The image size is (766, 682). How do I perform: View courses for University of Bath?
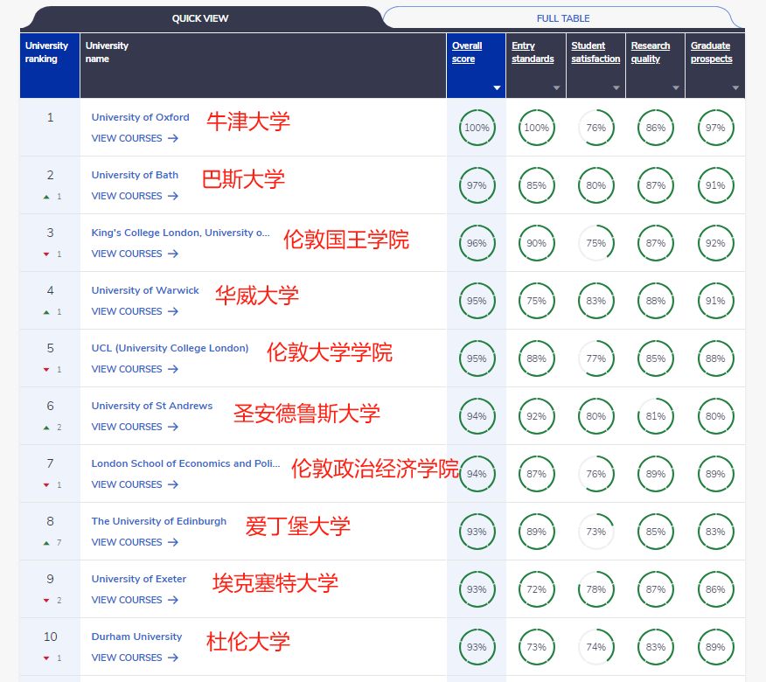click(135, 196)
